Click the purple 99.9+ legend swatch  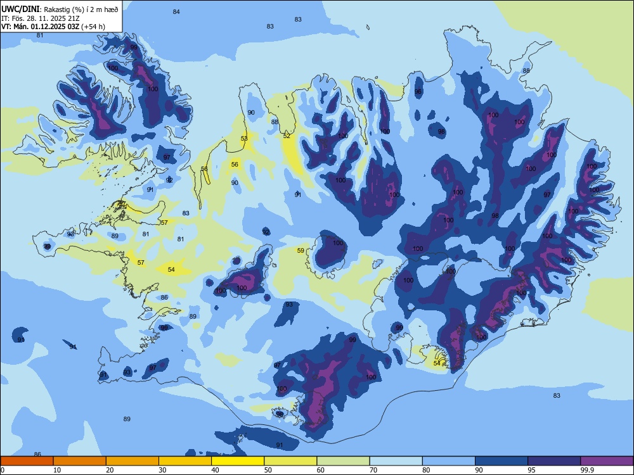pyautogui.click(x=607, y=461)
